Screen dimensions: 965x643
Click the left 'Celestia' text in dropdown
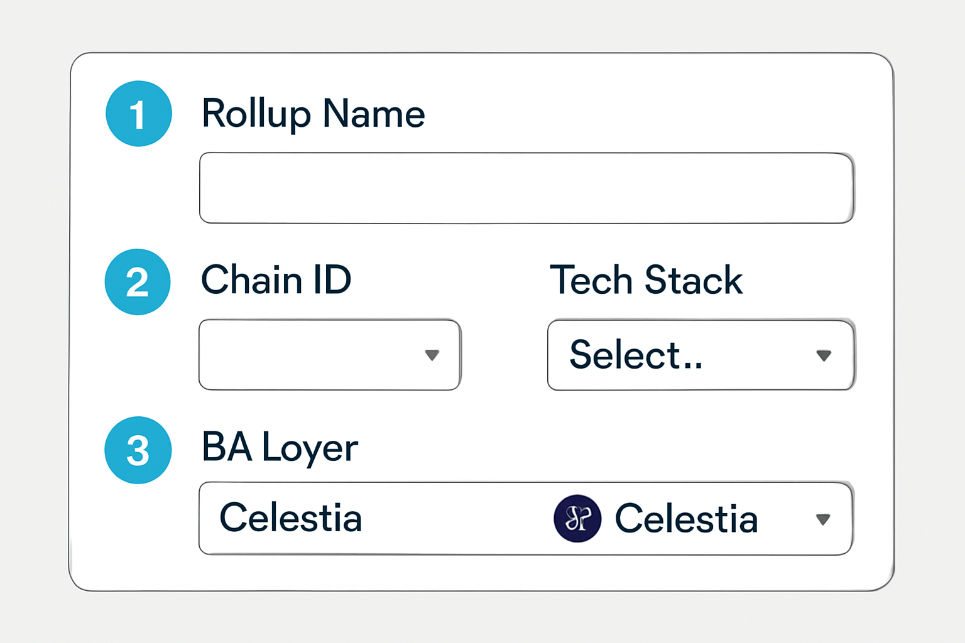tap(291, 518)
